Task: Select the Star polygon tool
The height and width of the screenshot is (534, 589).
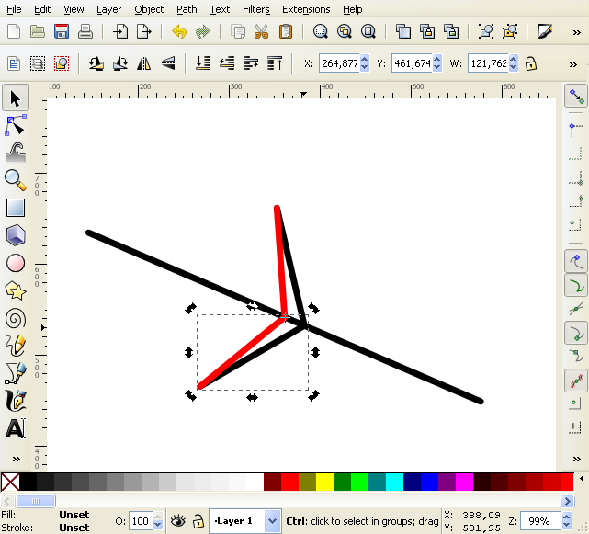Action: (16, 290)
